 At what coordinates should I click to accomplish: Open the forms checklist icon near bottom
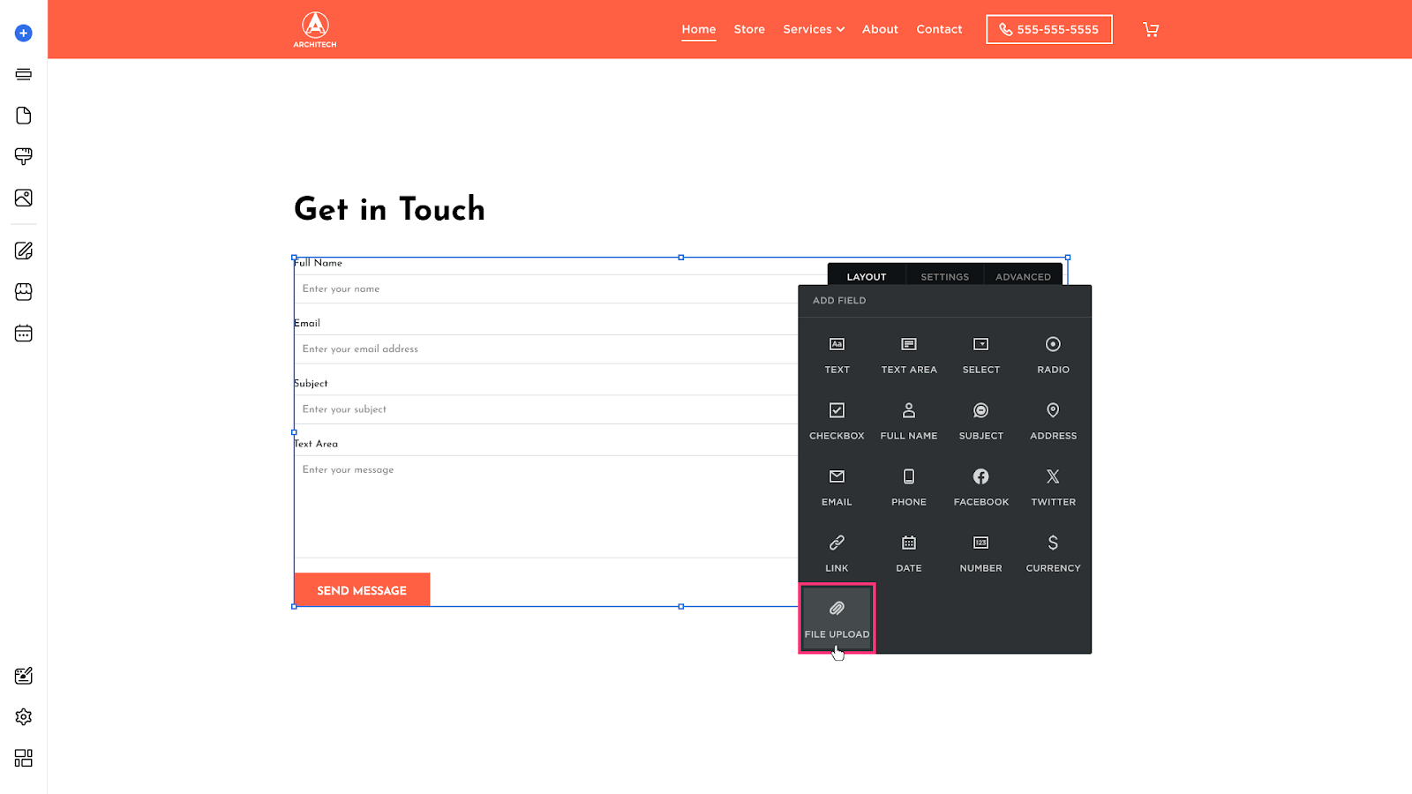tap(24, 676)
